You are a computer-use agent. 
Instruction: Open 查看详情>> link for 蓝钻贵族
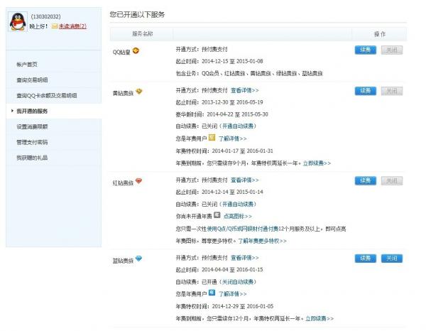[244, 258]
